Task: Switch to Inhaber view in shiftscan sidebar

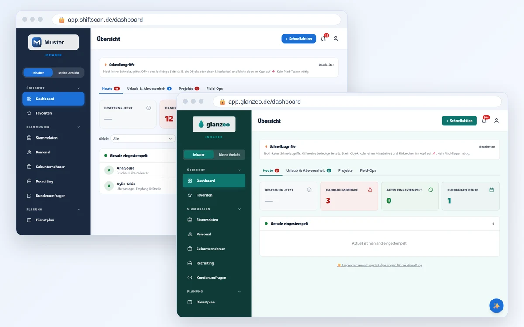Action: [38, 72]
